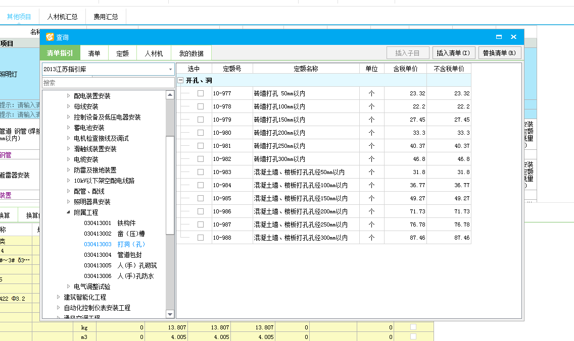
Task: Expand the 电气调整试验 tree node
Action: coord(68,287)
